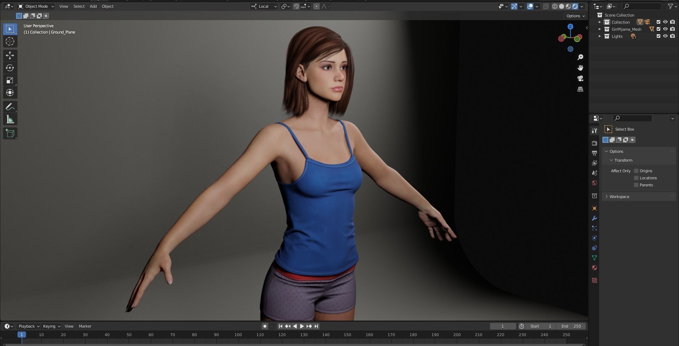
Task: Open the Physics properties tab
Action: click(x=594, y=238)
